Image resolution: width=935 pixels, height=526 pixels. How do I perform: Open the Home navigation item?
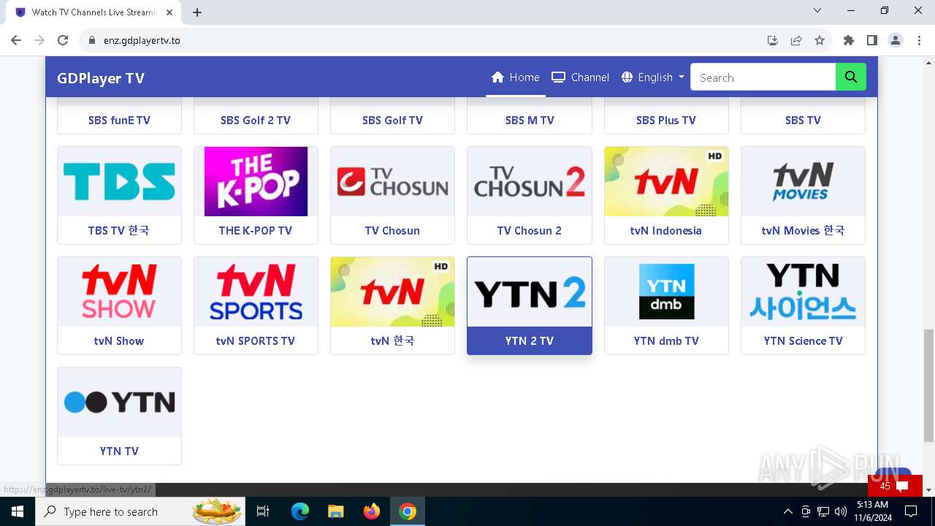515,77
